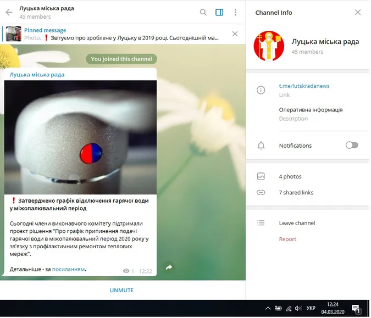Show hidden tray icons with the caret
The height and width of the screenshot is (318, 371).
[x=268, y=308]
